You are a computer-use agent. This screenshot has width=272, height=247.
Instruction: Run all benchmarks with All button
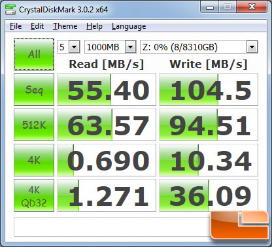point(34,54)
